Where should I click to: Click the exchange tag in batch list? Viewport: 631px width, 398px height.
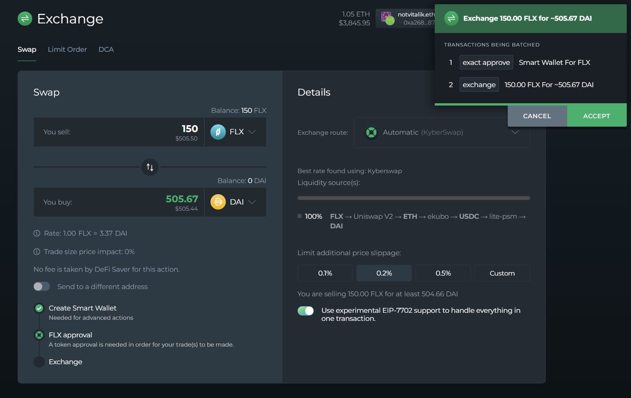pyautogui.click(x=479, y=85)
